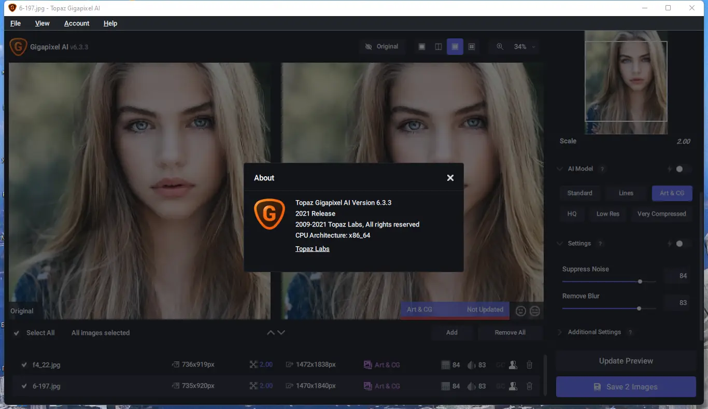
Task: Click the zoom magnifier icon
Action: (x=500, y=47)
